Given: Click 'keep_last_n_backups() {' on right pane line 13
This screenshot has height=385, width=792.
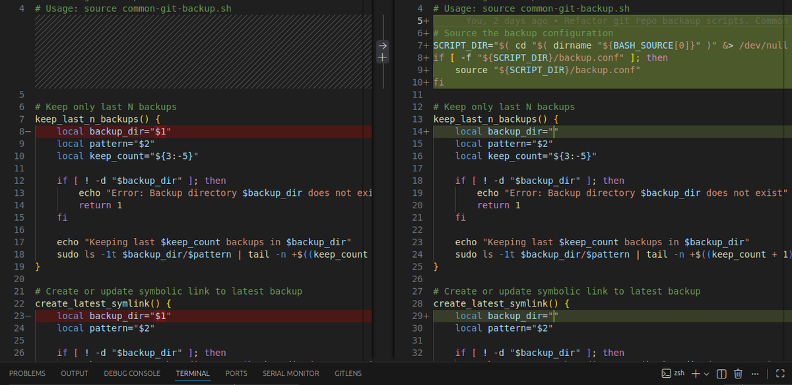Looking at the screenshot, I should pyautogui.click(x=496, y=119).
